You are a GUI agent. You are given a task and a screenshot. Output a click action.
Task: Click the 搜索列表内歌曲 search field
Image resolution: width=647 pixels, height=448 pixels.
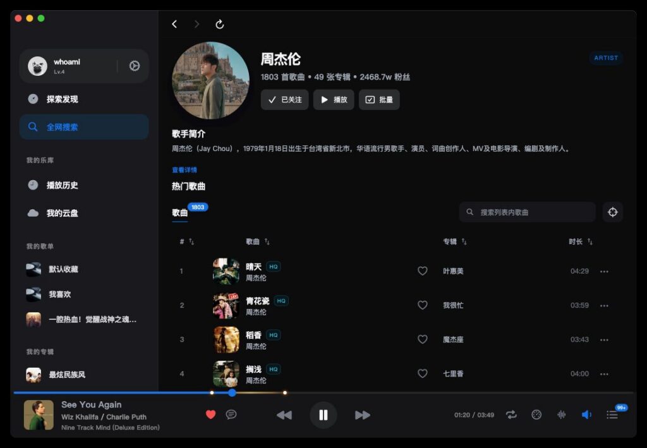click(527, 212)
